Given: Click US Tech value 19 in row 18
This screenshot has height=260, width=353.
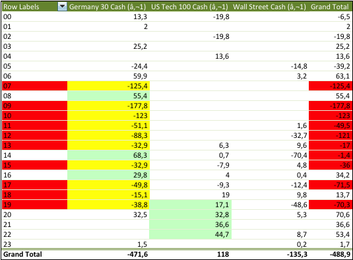Looking at the screenshot, I should tap(191, 195).
